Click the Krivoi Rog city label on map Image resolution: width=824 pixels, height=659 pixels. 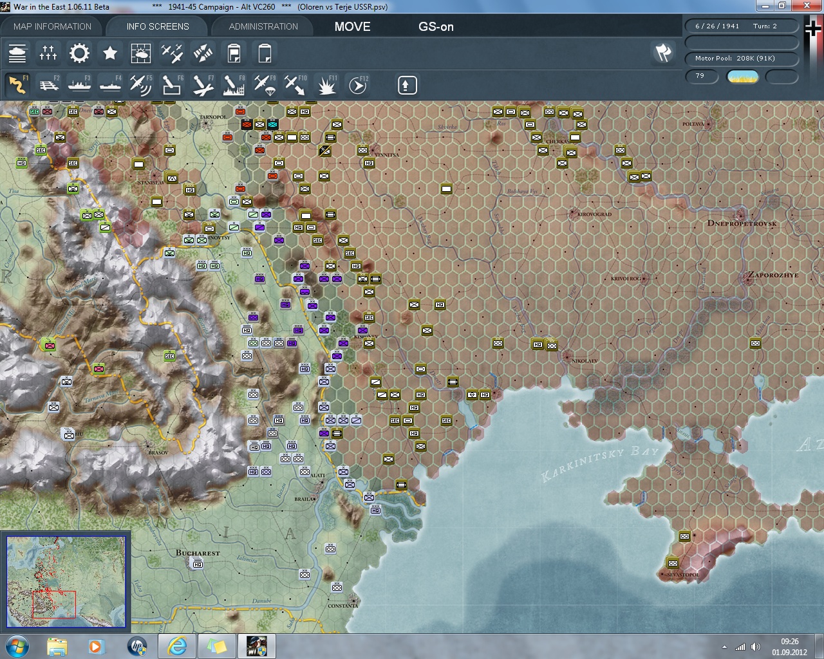tap(626, 279)
